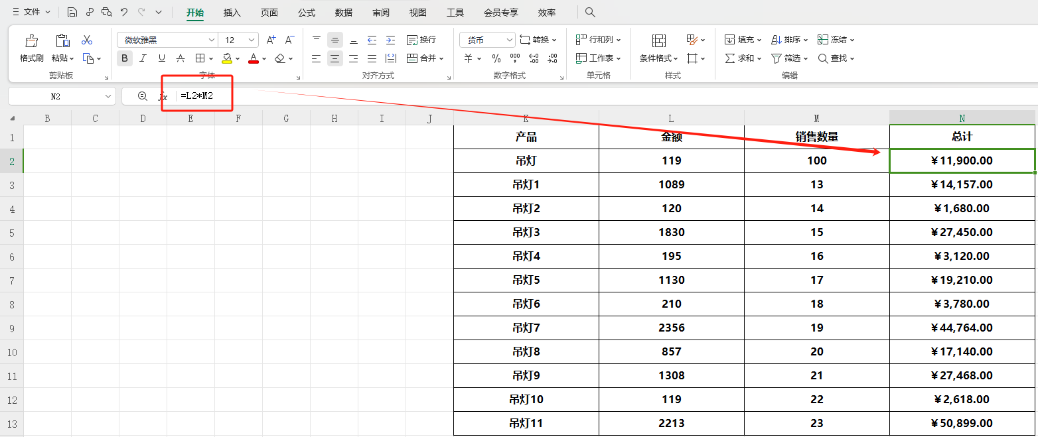Click the Select All corner triangle

[12, 119]
